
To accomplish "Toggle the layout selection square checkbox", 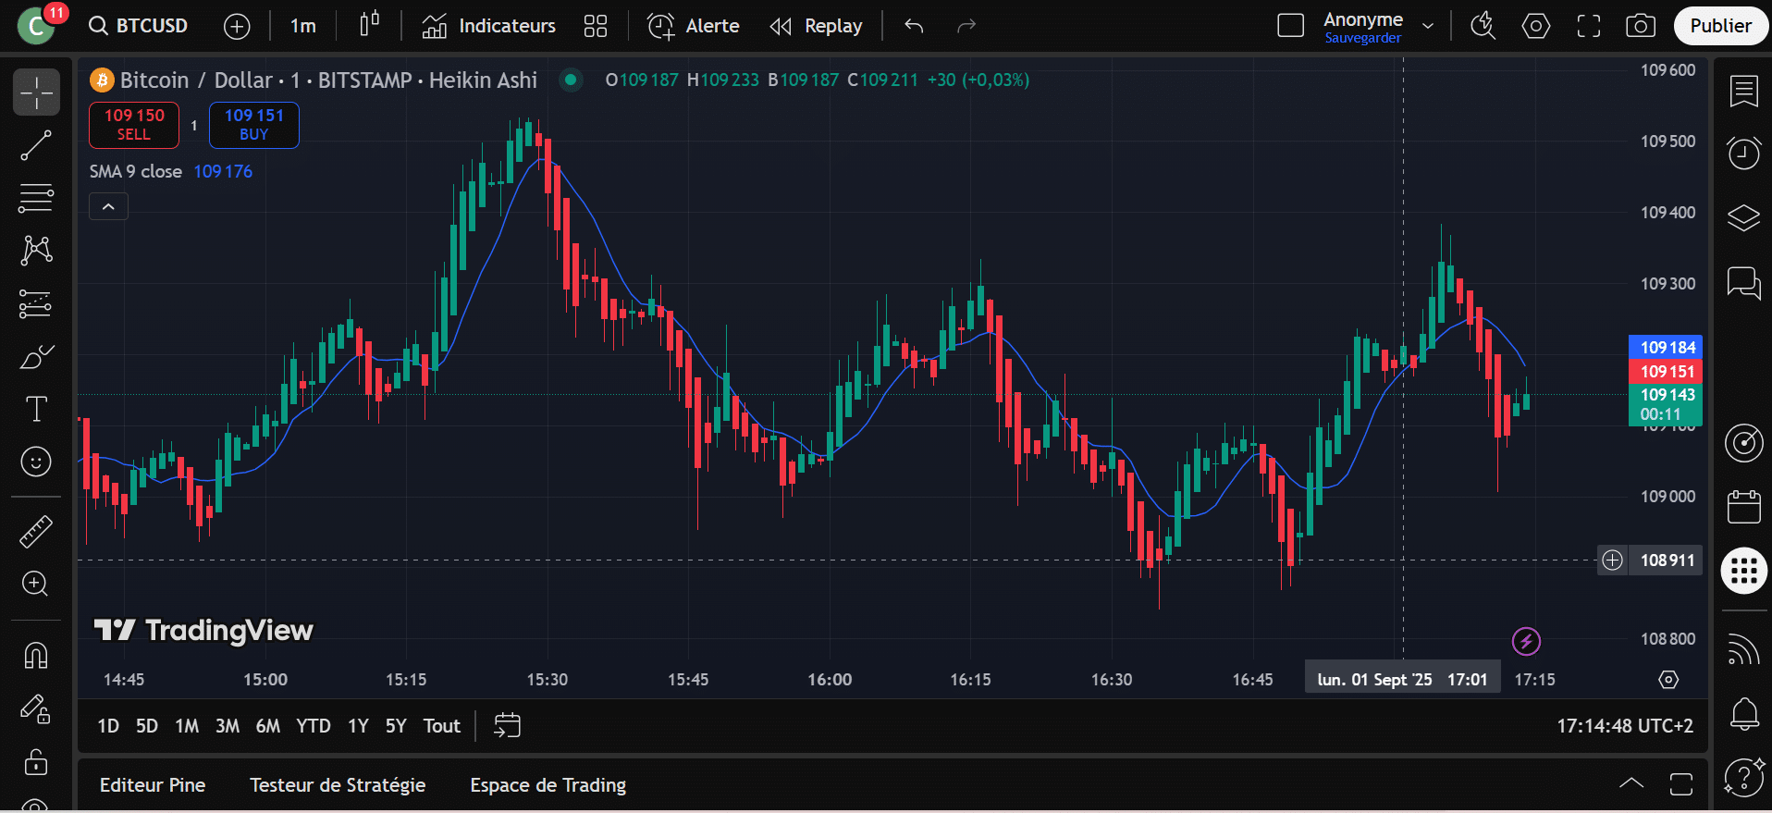I will click(x=1290, y=26).
